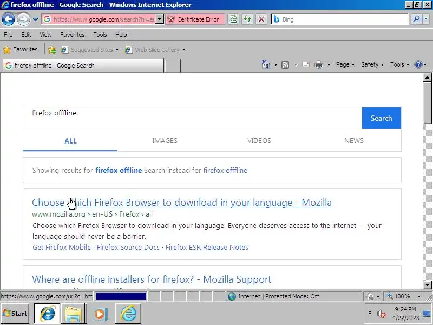Expand the Home button dropdown arrow
Viewport: 433px width, 325px height.
click(275, 64)
